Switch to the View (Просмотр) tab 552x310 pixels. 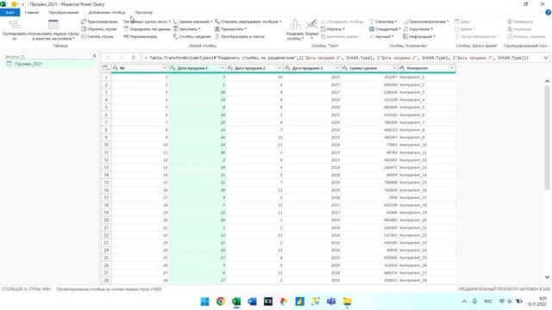coord(144,13)
